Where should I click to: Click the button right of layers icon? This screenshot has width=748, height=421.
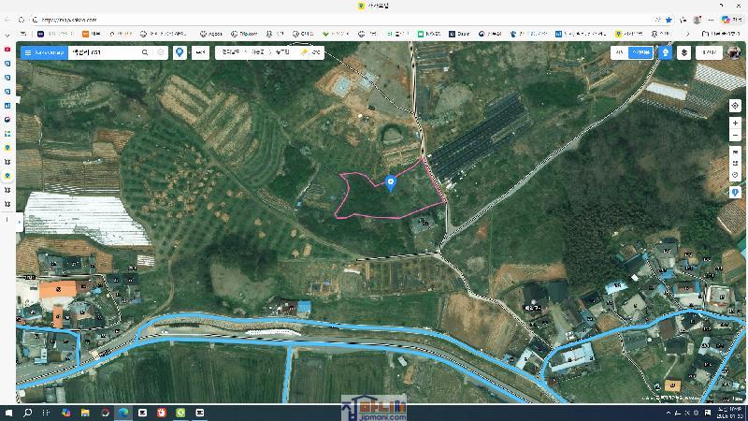click(709, 53)
